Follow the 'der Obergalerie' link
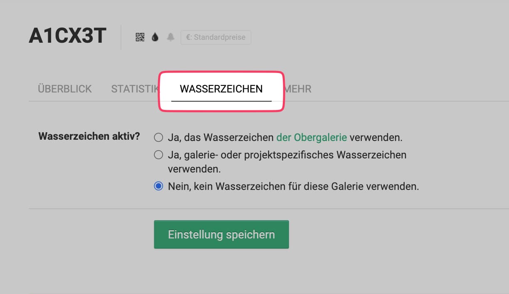 click(x=311, y=137)
